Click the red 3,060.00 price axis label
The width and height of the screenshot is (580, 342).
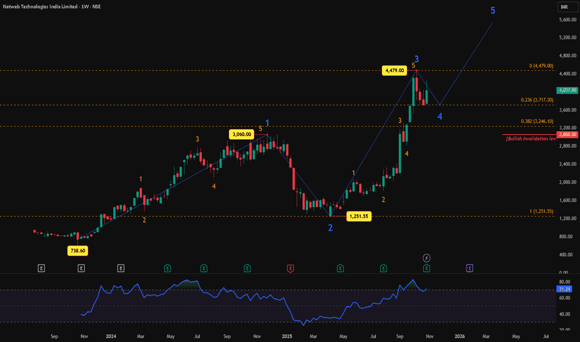pos(567,134)
